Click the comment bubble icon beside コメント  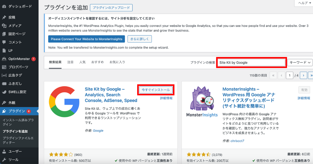click(4, 42)
